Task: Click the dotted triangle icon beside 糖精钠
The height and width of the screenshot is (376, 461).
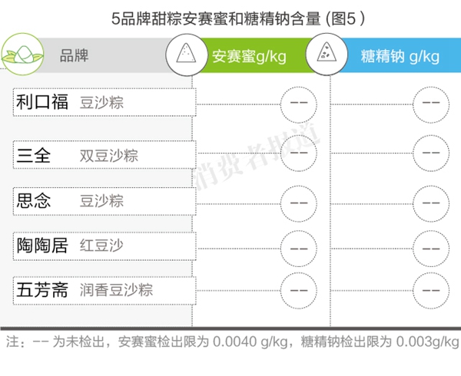Action: (323, 55)
